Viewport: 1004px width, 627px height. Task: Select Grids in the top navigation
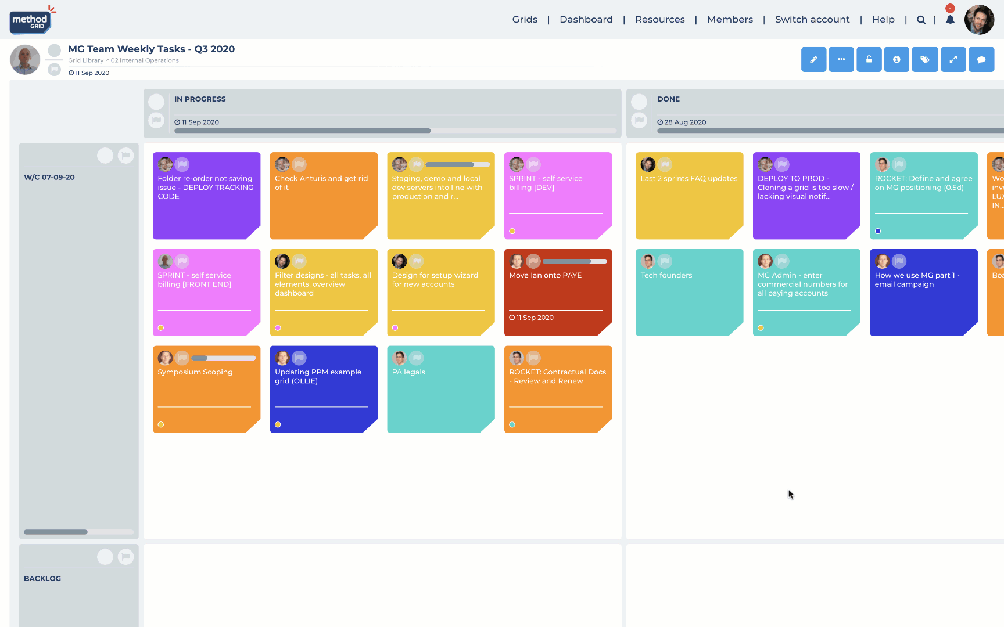(x=525, y=19)
